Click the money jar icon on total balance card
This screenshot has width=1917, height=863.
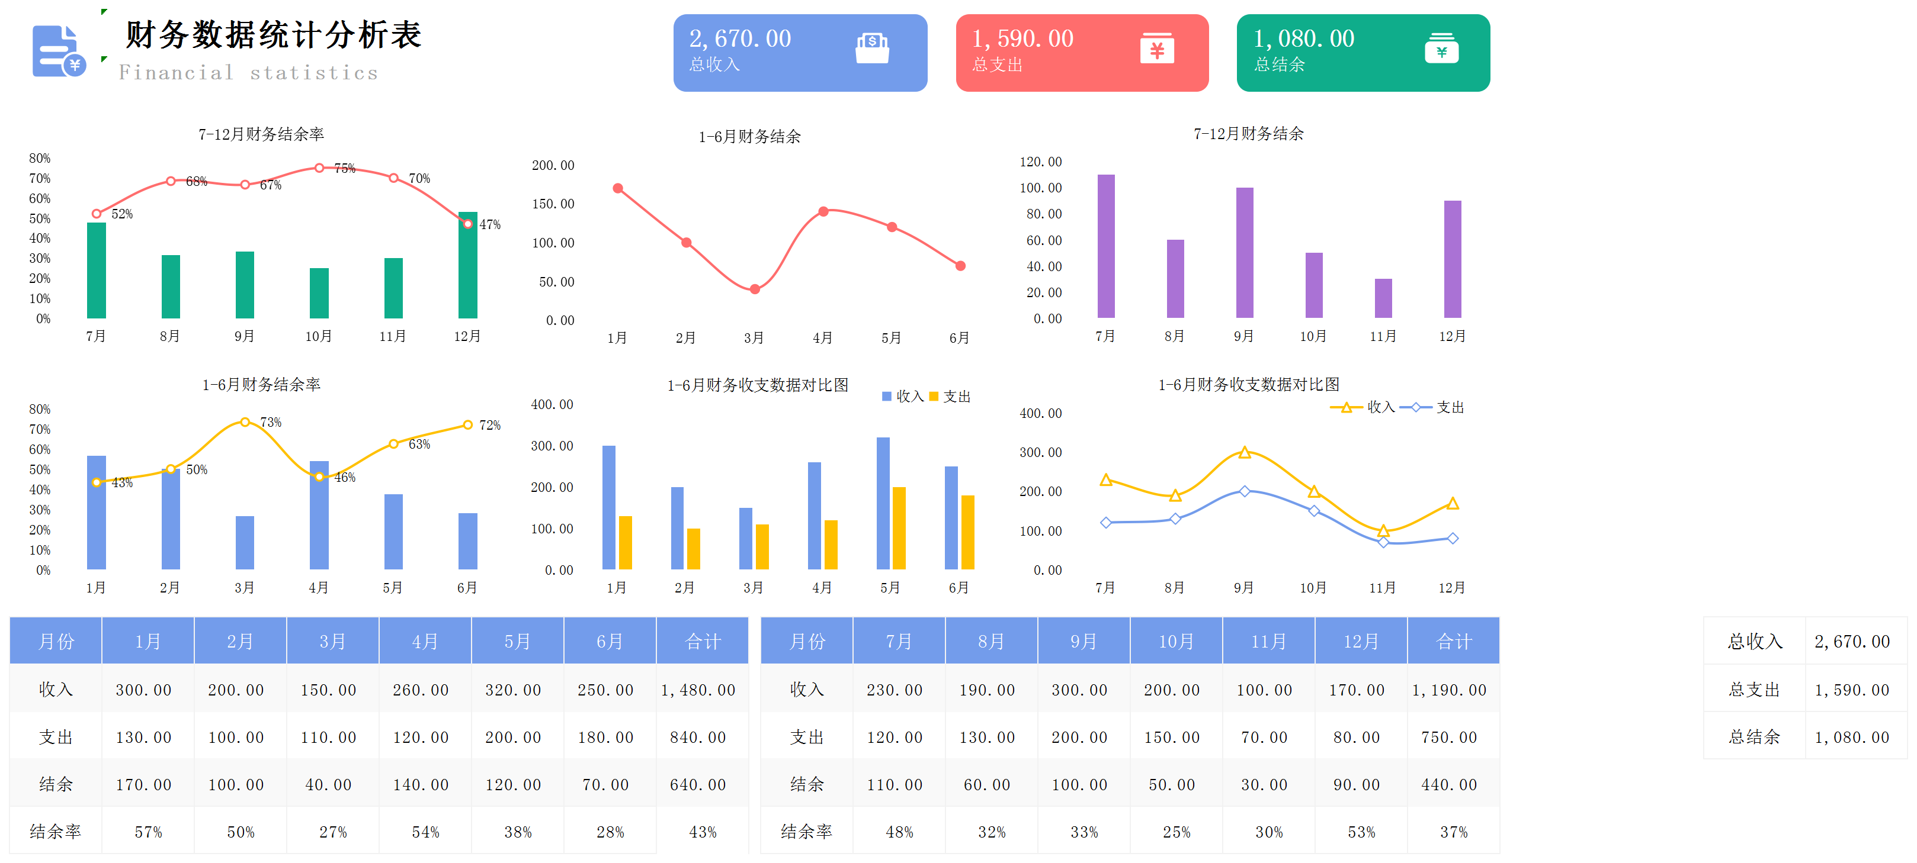coord(1441,49)
